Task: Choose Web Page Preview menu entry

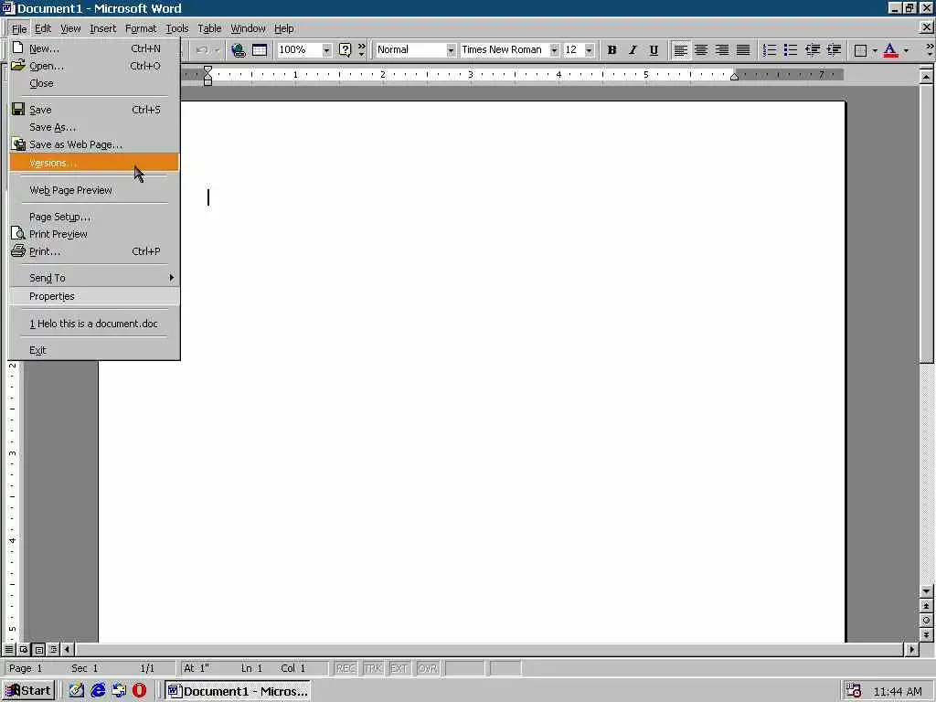Action: pyautogui.click(x=94, y=190)
